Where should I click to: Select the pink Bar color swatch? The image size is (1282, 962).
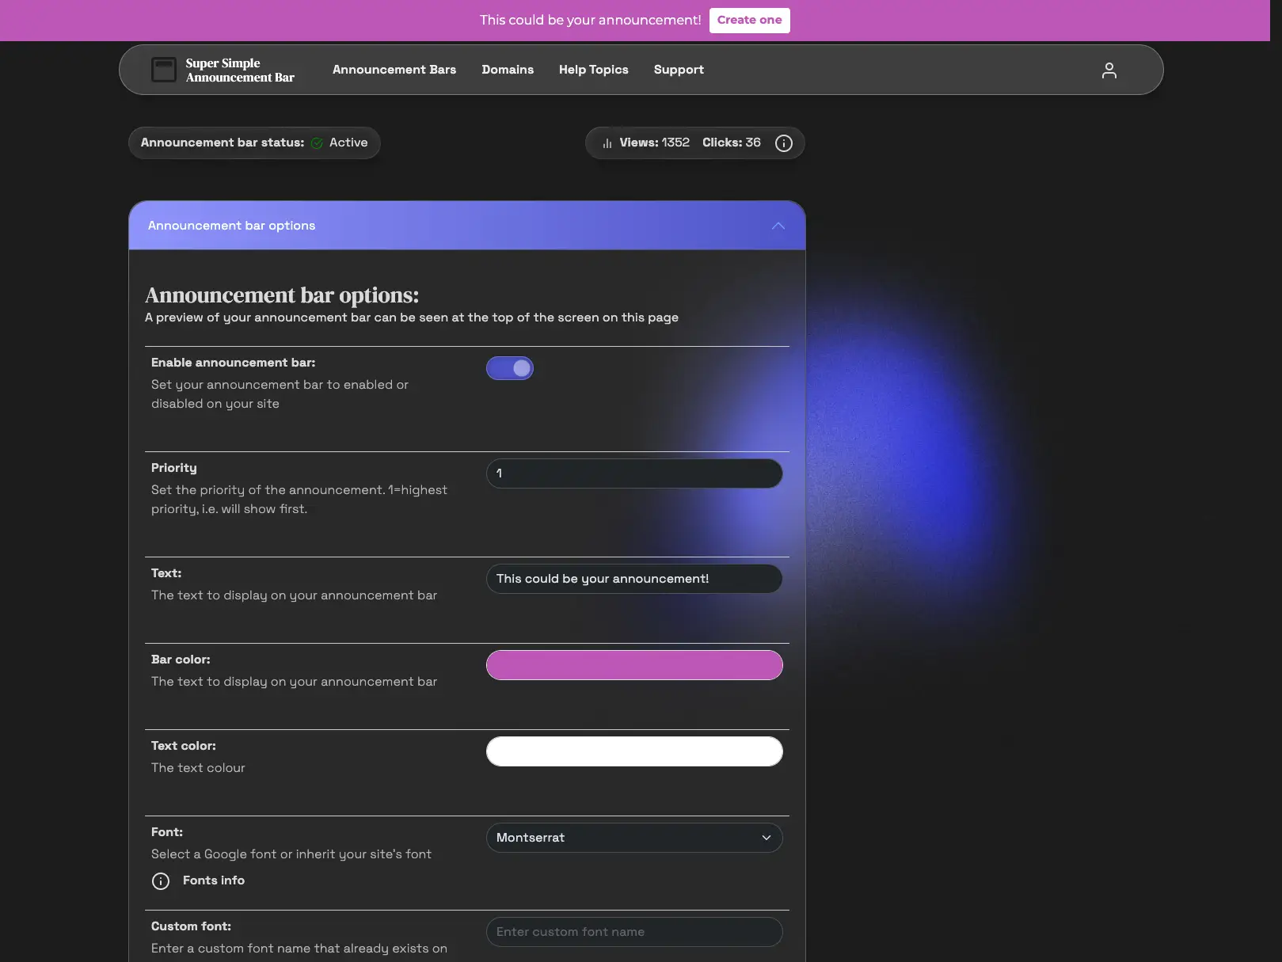click(x=633, y=664)
